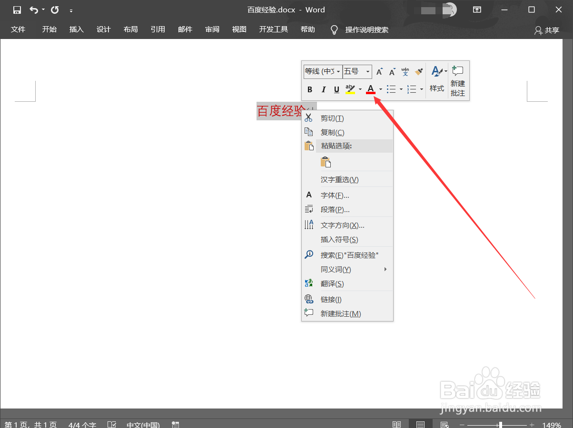This screenshot has width=573, height=428.
Task: Click the word count 4/4 个字
Action: [x=82, y=424]
